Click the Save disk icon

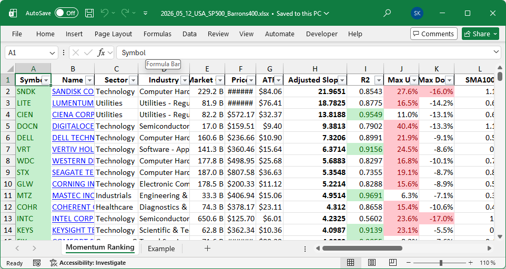coord(89,13)
